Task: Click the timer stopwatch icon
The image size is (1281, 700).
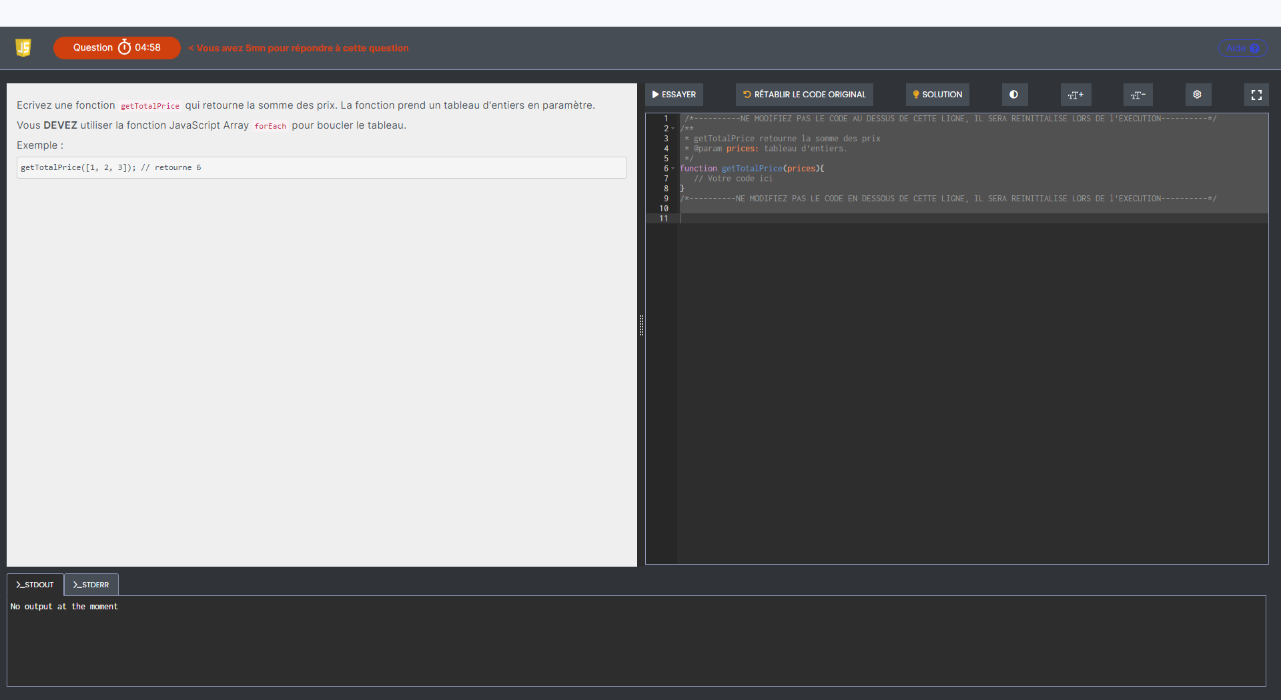Action: [124, 47]
